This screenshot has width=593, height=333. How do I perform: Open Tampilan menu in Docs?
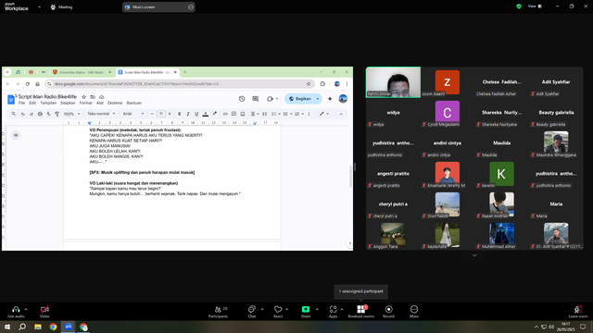pos(48,103)
